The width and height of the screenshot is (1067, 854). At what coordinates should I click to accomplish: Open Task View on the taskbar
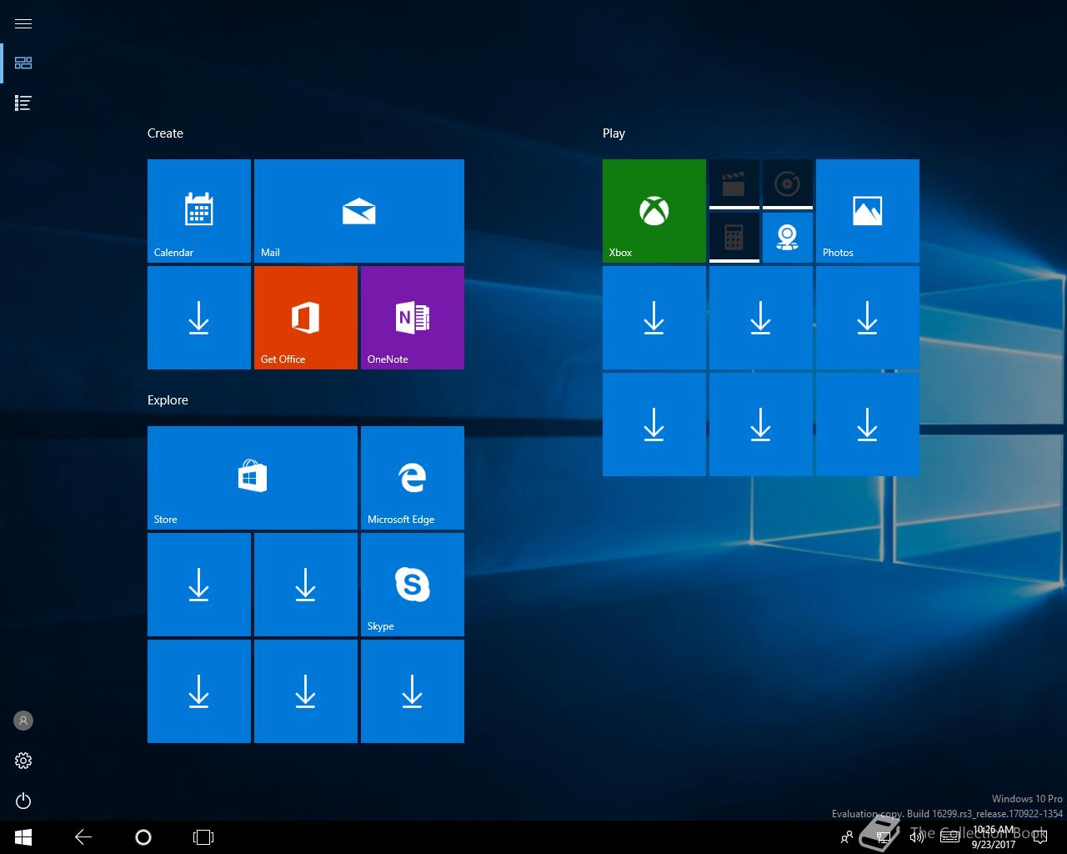coord(203,837)
